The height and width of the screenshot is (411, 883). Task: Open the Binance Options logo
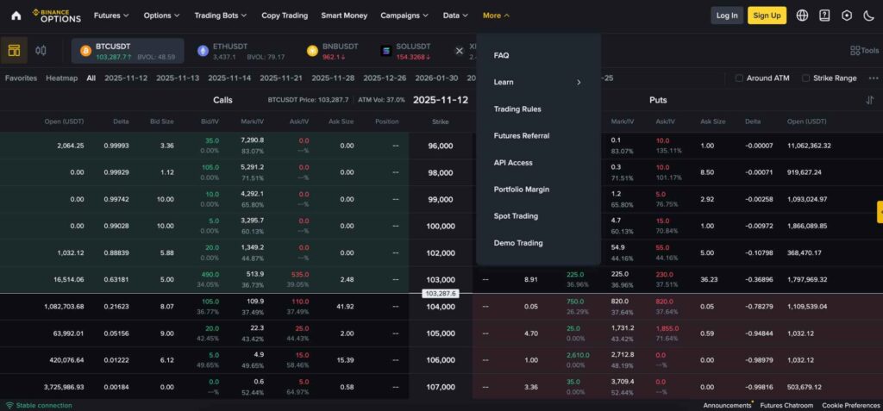coord(56,16)
